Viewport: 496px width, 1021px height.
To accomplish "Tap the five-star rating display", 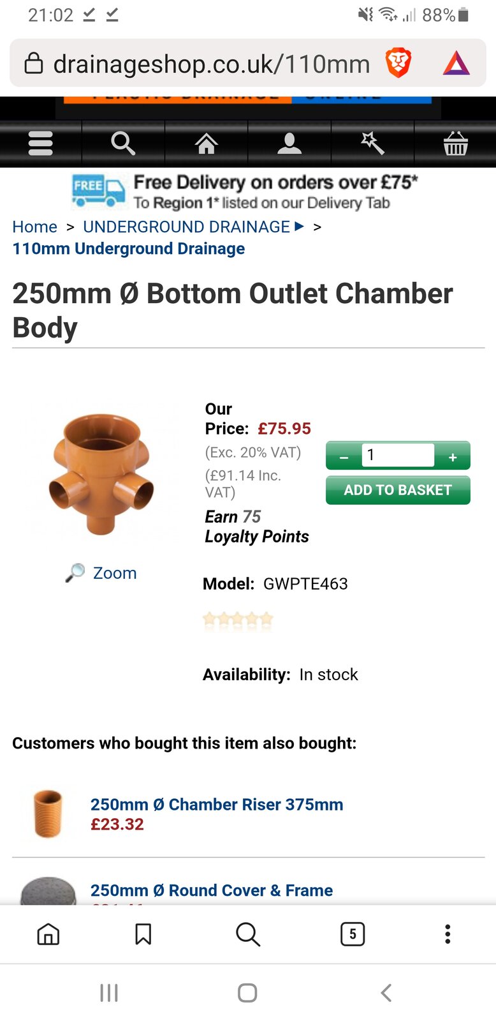I will pyautogui.click(x=238, y=619).
